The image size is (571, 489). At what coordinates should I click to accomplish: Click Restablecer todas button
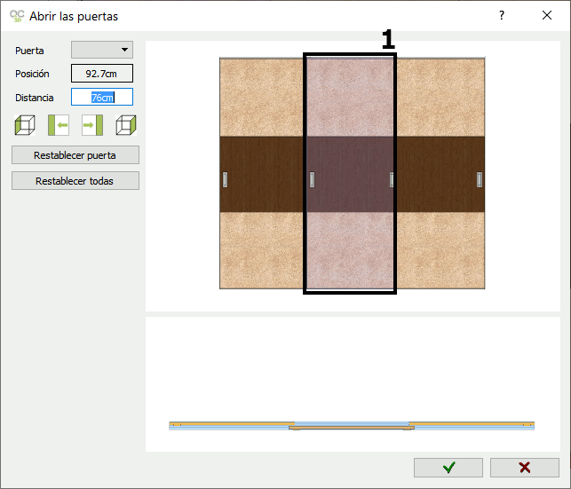(75, 181)
